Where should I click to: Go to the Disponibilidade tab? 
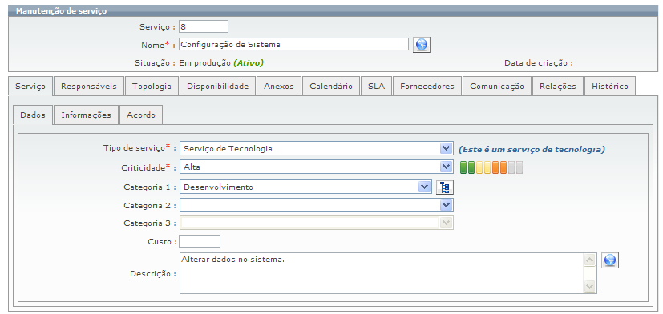pyautogui.click(x=218, y=87)
